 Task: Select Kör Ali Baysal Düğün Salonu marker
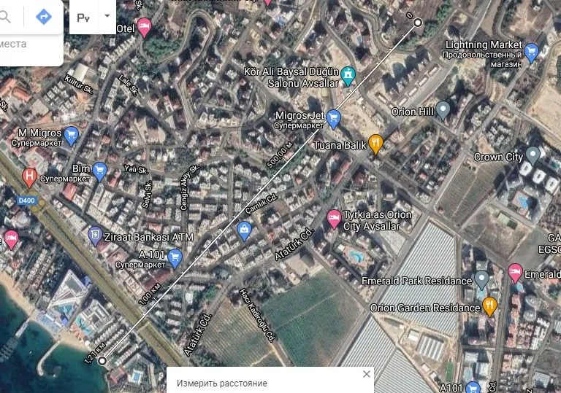pyautogui.click(x=348, y=74)
